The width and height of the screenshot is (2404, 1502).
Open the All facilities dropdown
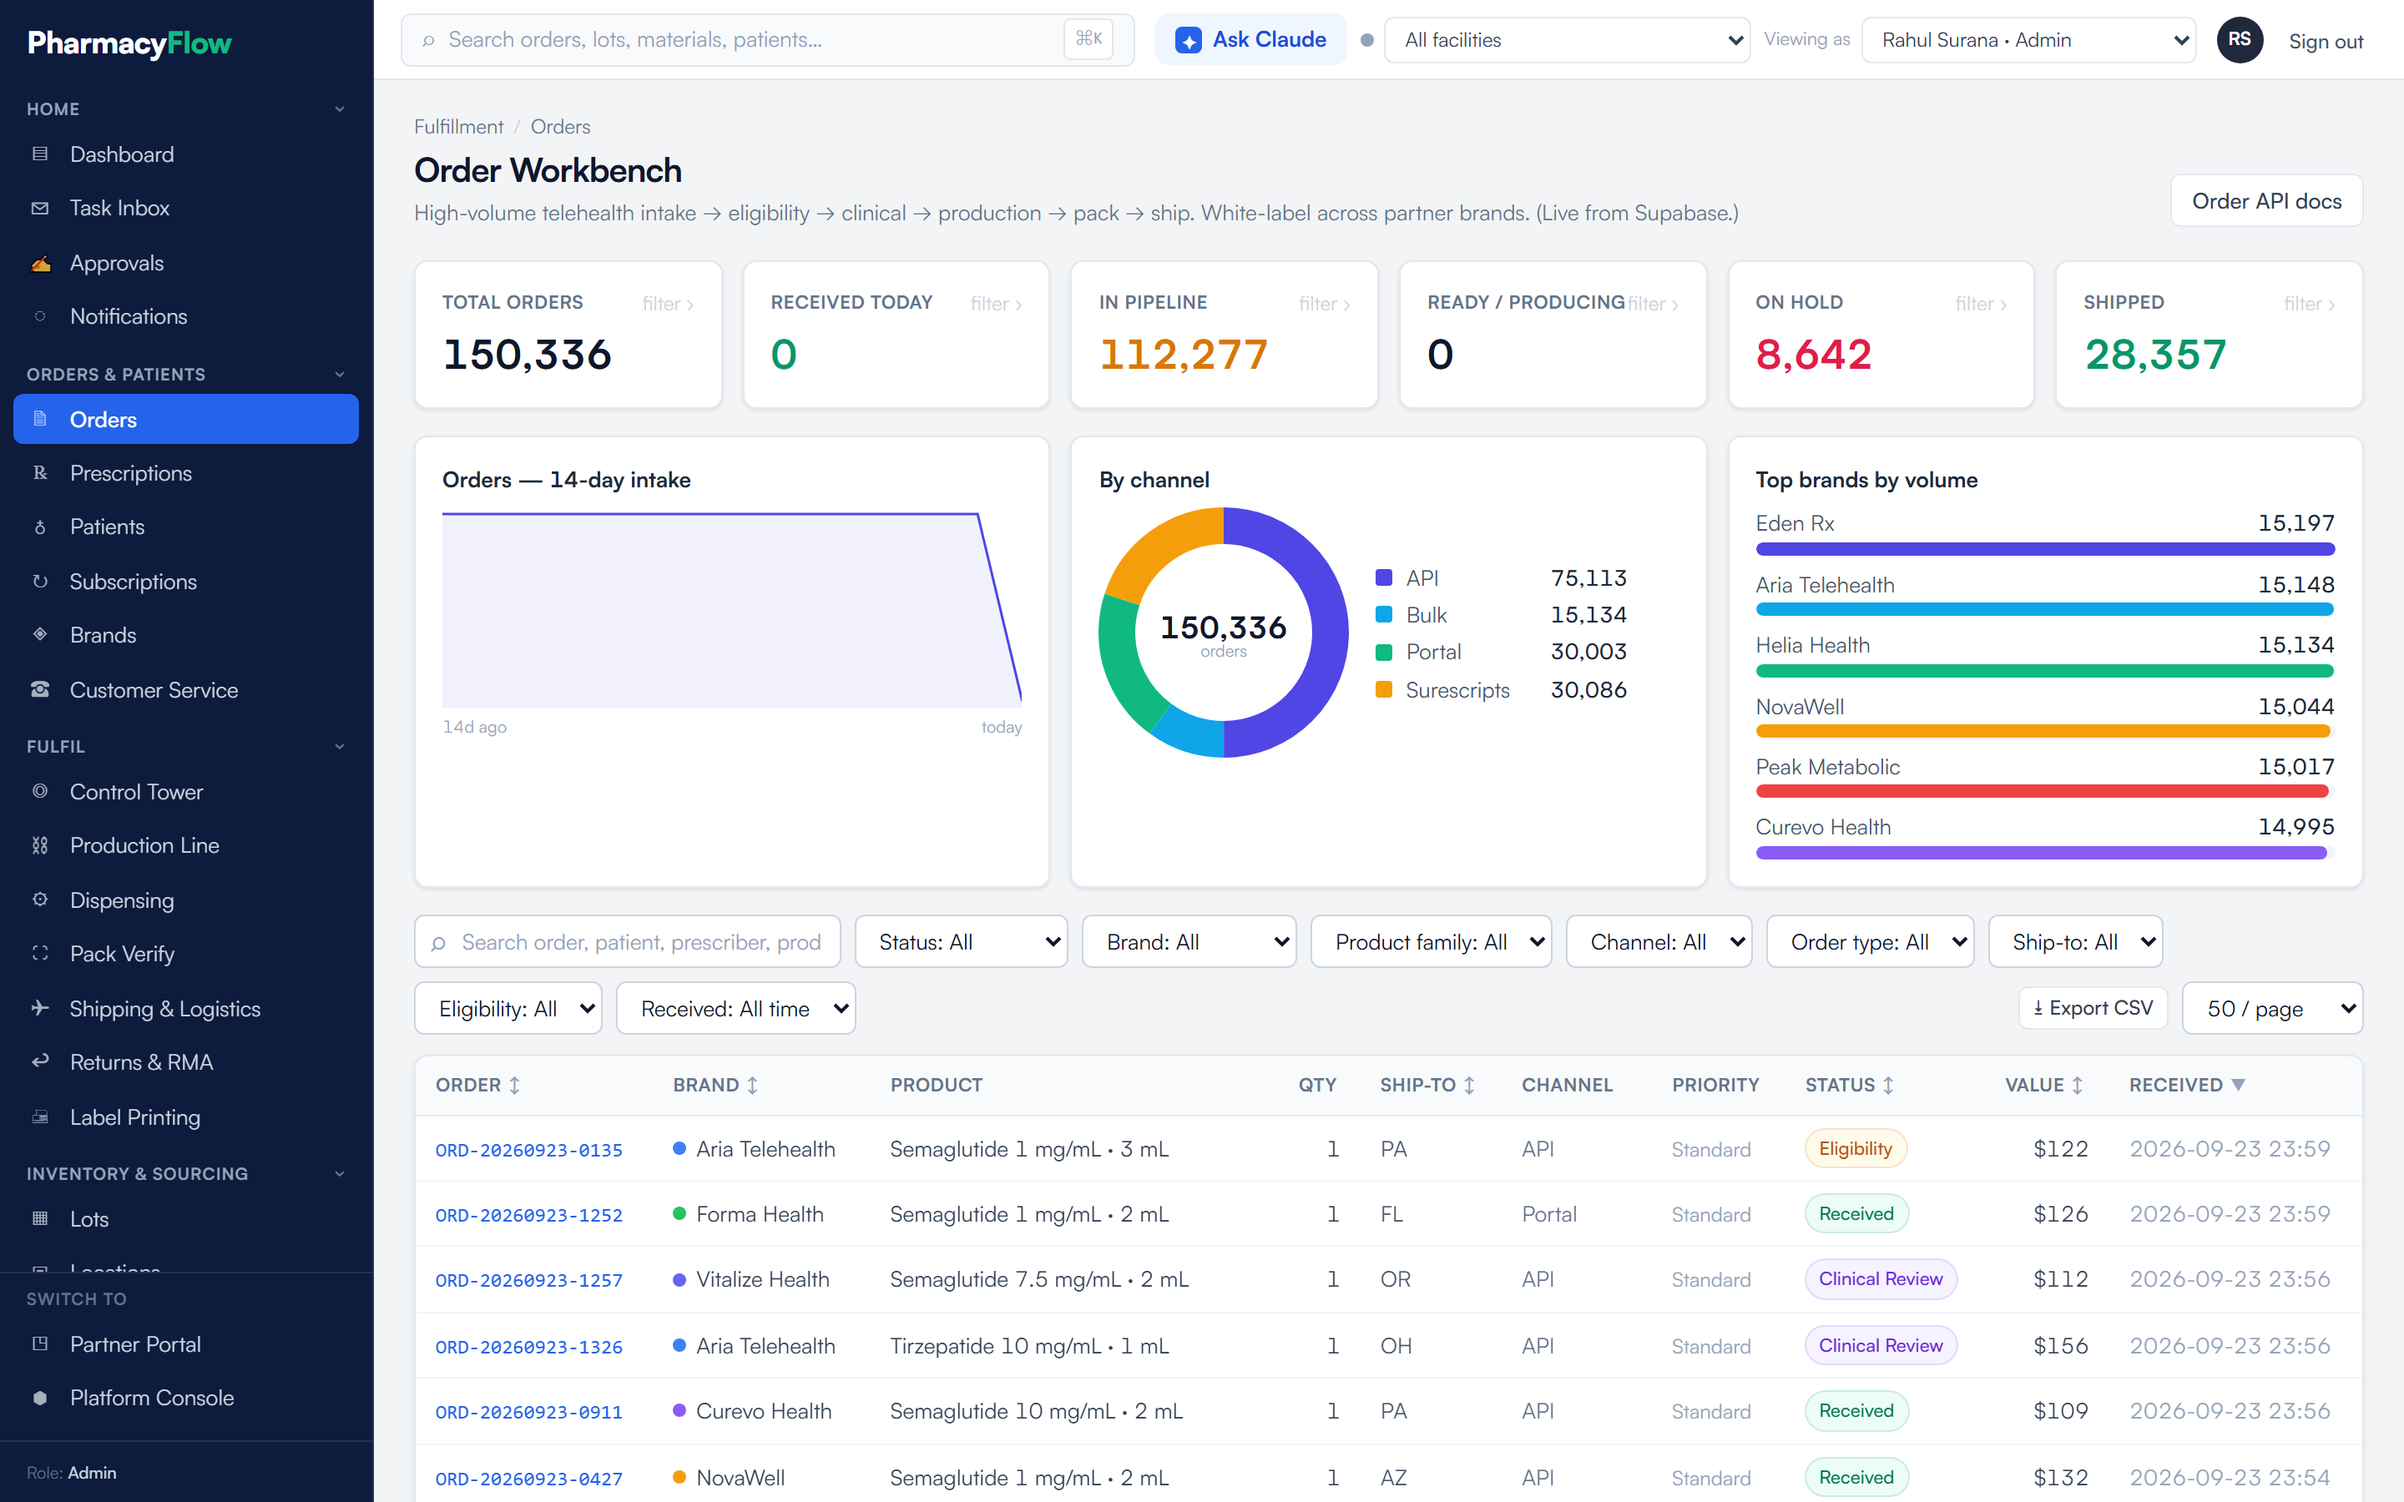coord(1567,40)
